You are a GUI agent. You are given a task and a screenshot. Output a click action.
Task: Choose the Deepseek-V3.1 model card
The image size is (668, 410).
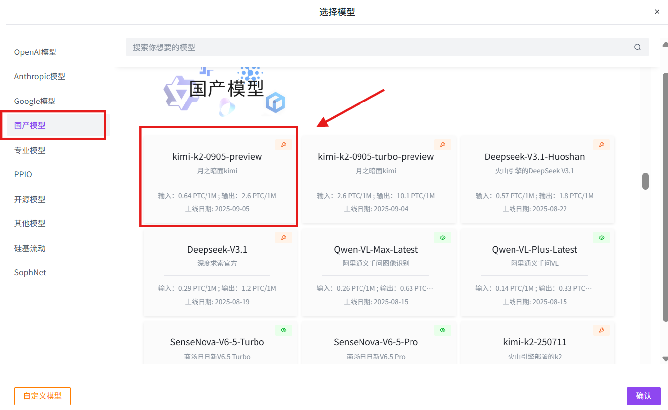tap(220, 272)
